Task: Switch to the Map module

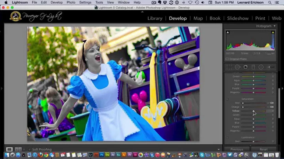Action: (x=198, y=18)
